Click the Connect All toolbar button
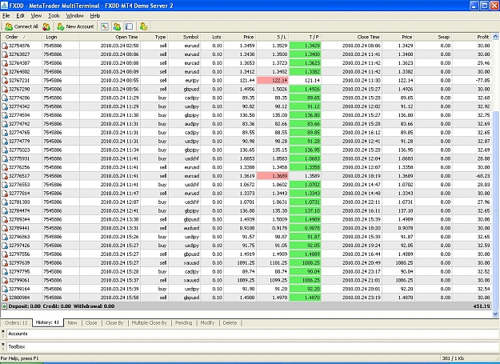The height and width of the screenshot is (364, 500). [22, 26]
